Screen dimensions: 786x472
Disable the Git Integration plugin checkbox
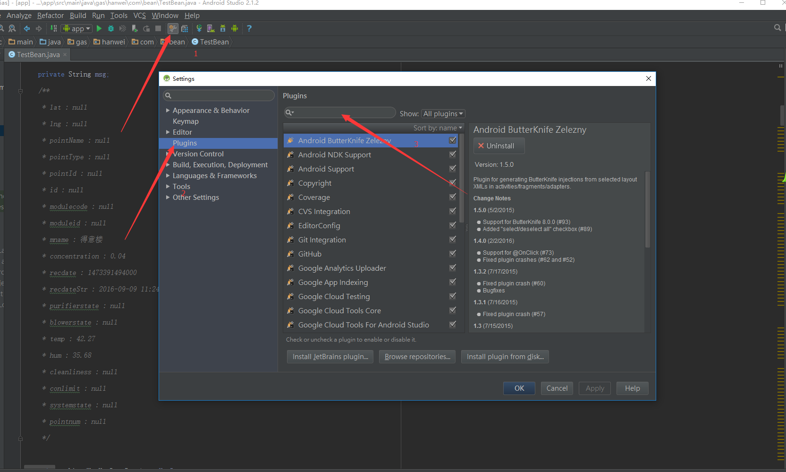(x=453, y=240)
